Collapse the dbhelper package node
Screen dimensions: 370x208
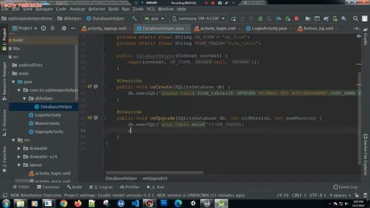pyautogui.click(x=24, y=98)
